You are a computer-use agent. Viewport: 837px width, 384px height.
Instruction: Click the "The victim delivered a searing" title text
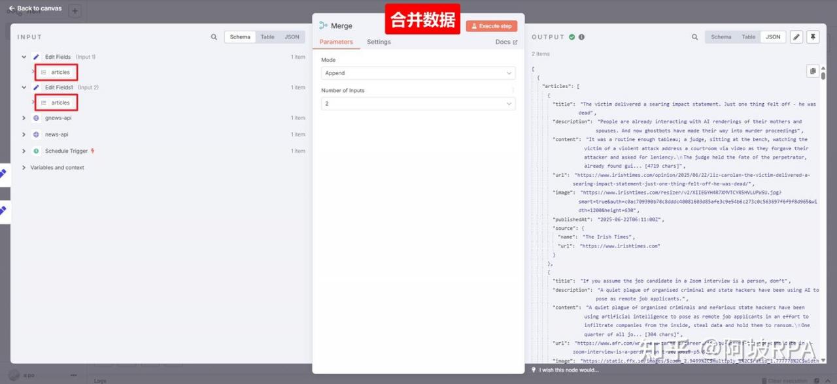point(698,108)
